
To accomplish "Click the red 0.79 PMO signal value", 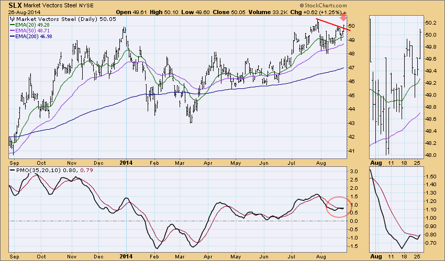I will pyautogui.click(x=86, y=171).
